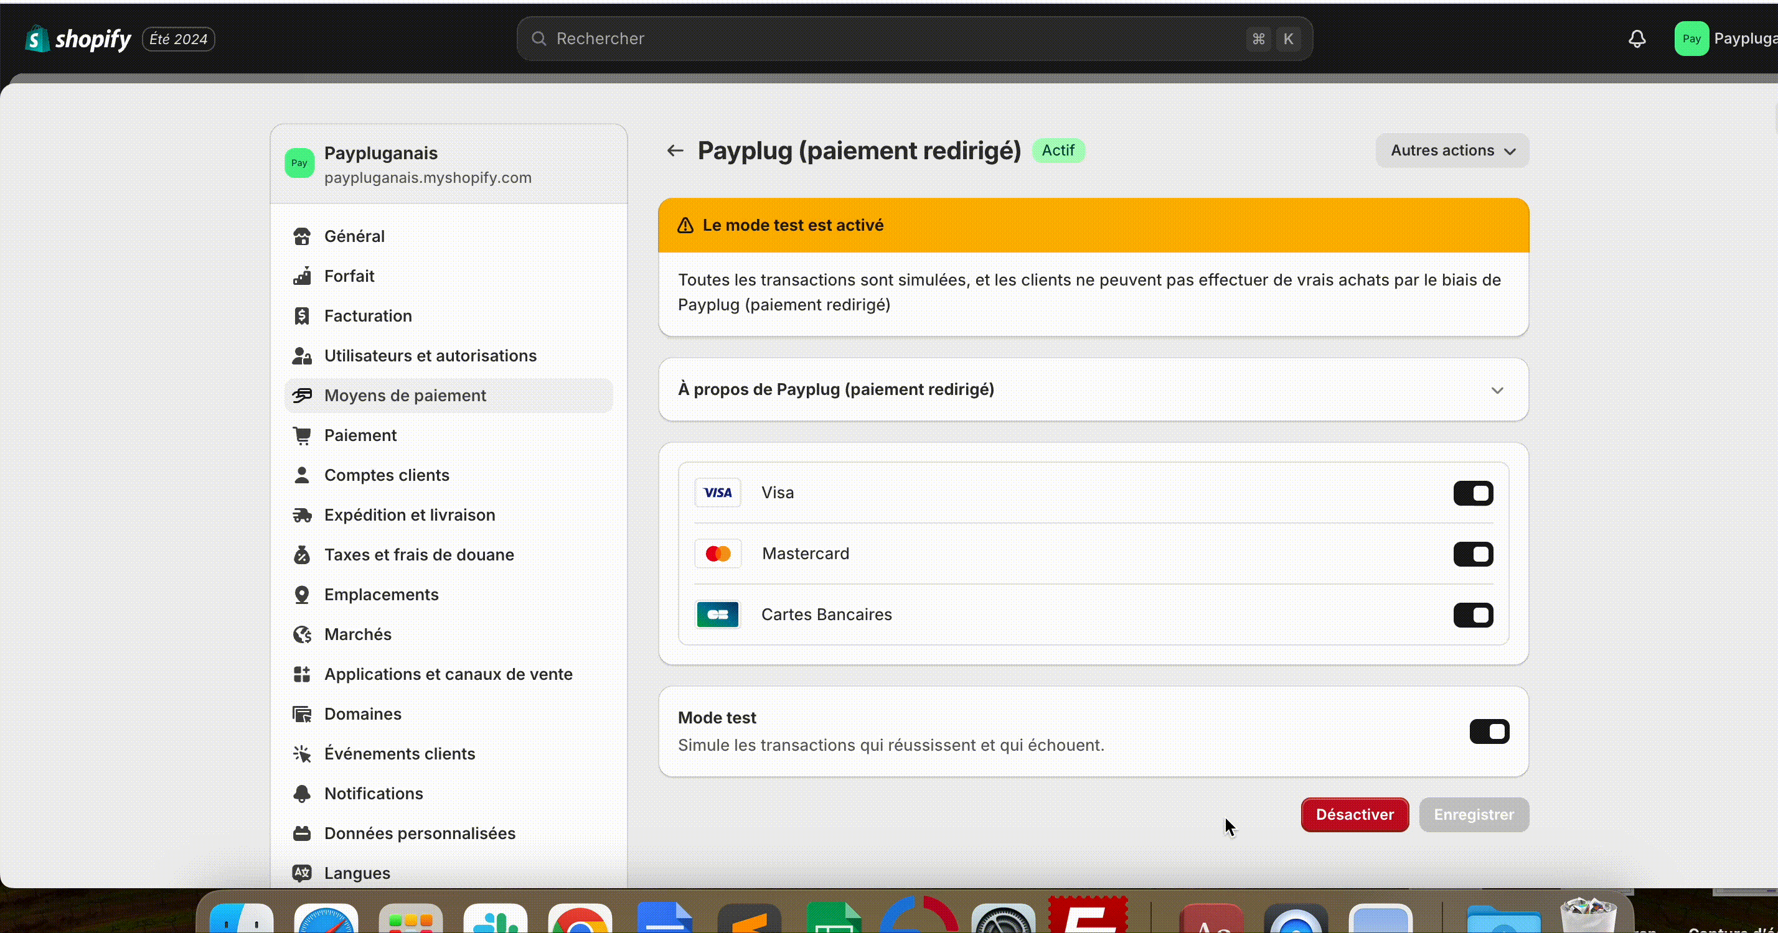This screenshot has height=933, width=1778.
Task: Toggle off the Visa payment method
Action: tap(1473, 493)
